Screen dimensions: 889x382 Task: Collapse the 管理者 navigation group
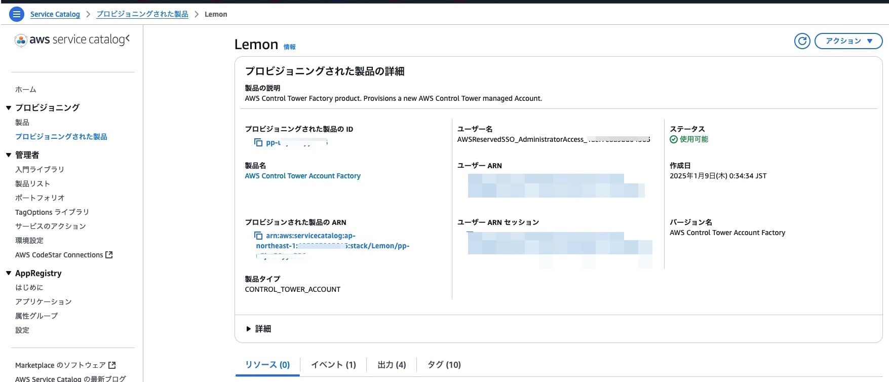(9, 155)
